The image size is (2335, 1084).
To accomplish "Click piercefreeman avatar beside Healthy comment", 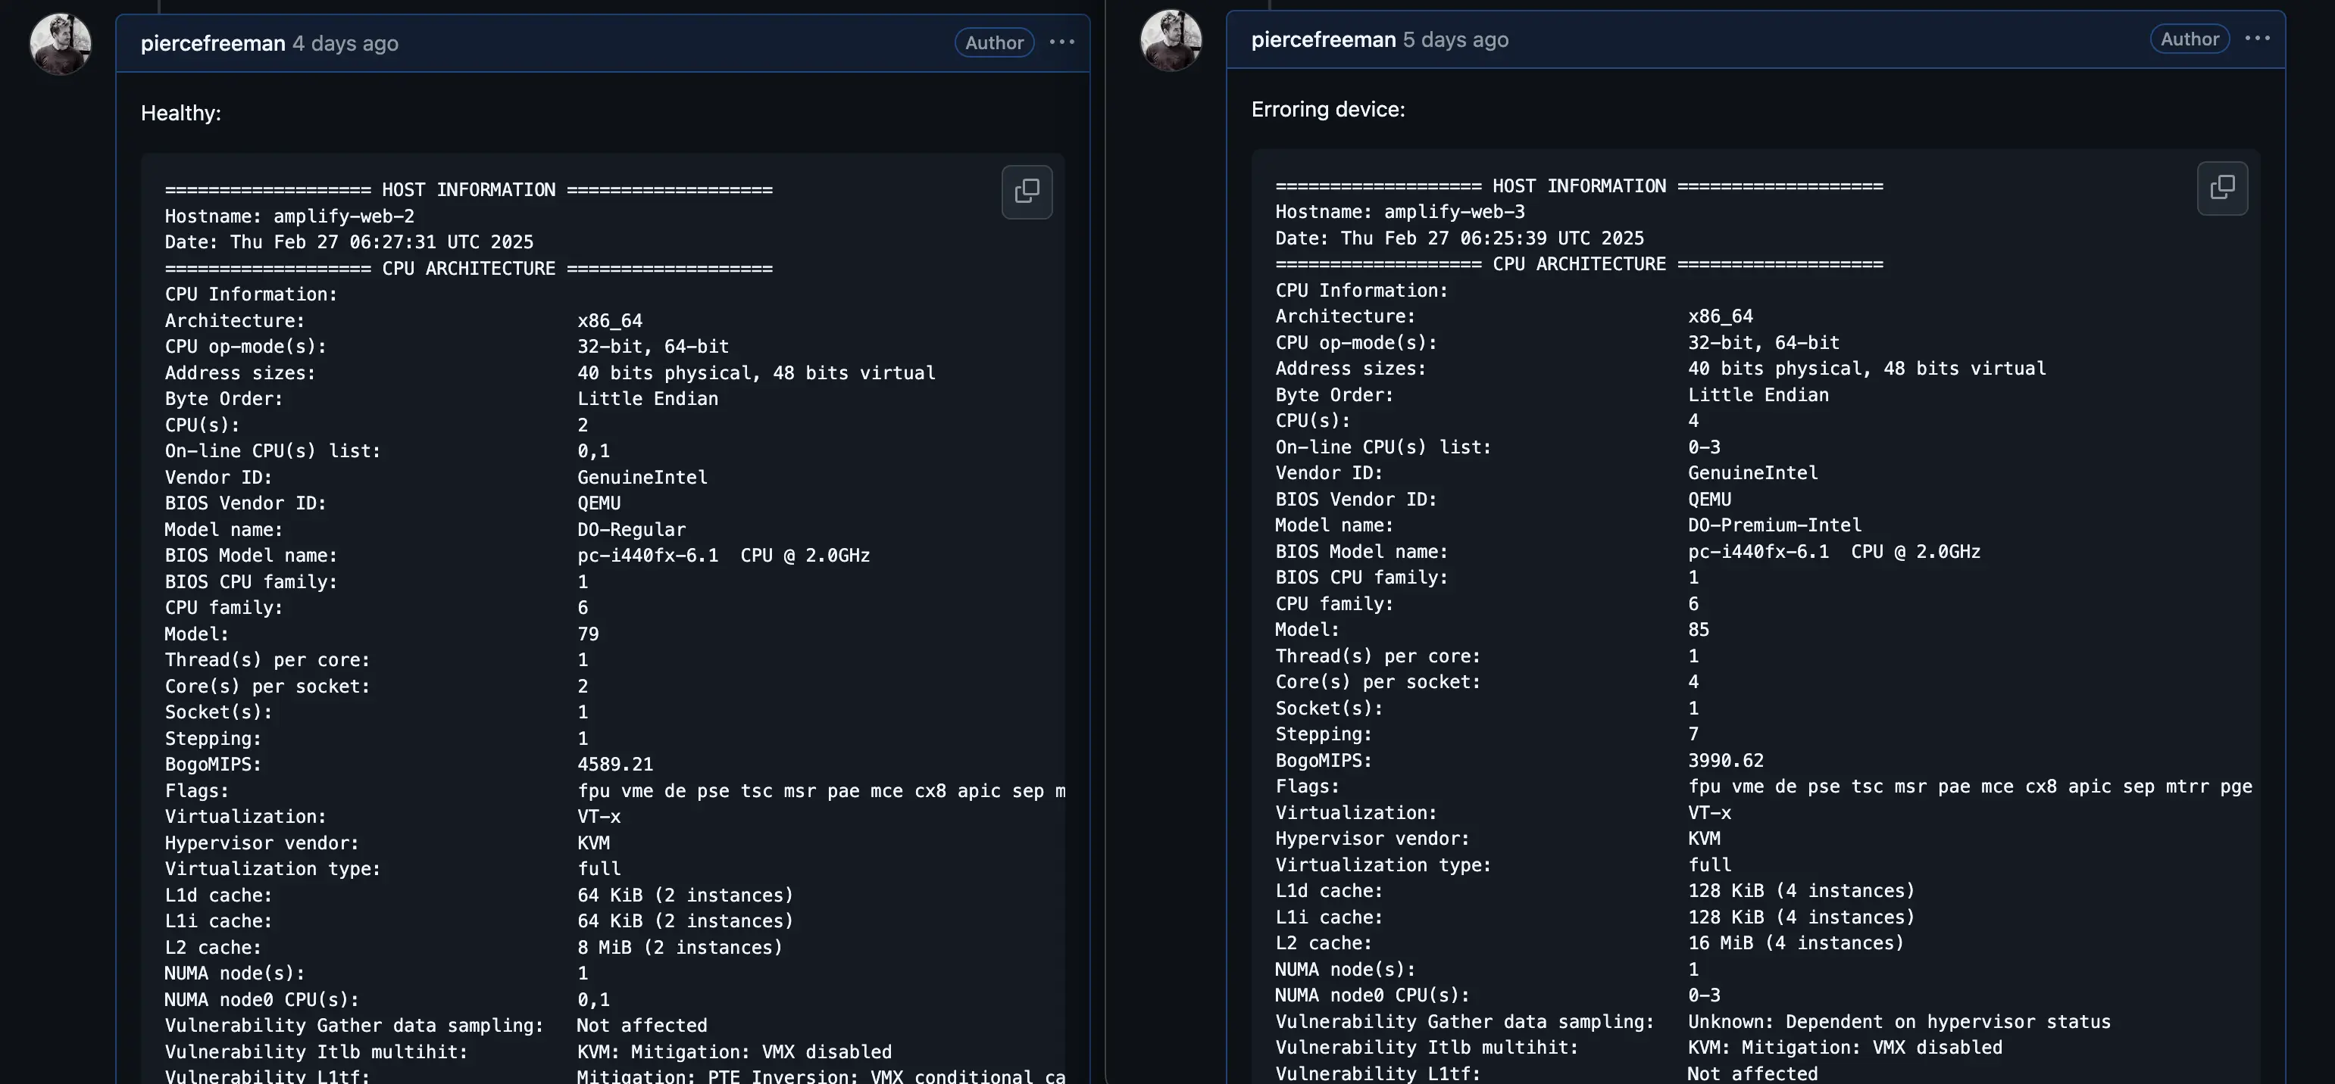I will coord(61,43).
